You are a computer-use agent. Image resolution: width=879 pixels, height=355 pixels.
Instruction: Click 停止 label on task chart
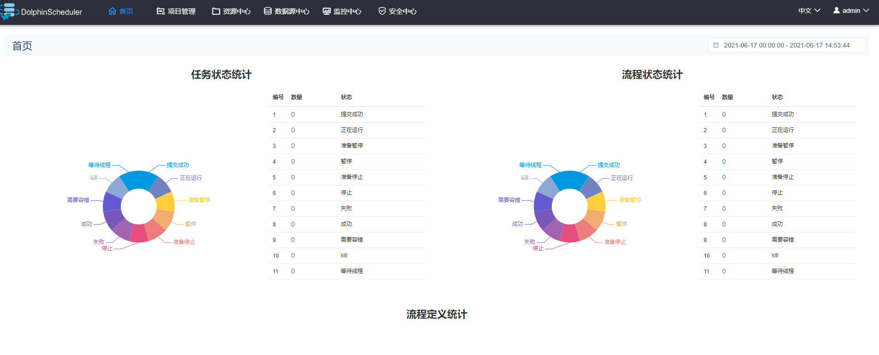[107, 248]
